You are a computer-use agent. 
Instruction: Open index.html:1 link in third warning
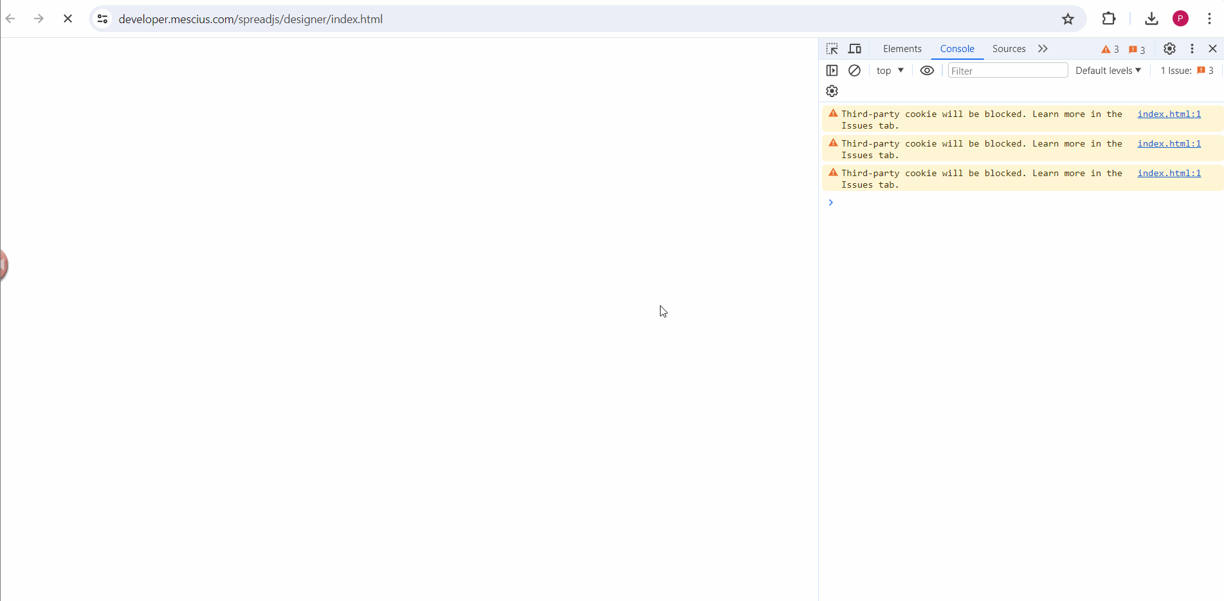pos(1169,173)
